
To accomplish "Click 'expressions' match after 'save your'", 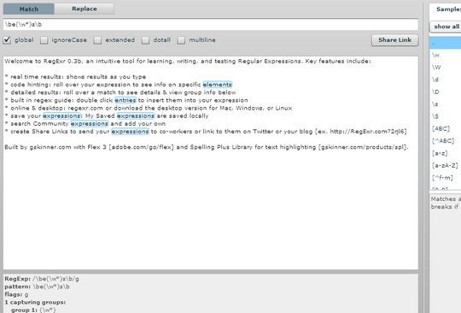I will (x=61, y=116).
